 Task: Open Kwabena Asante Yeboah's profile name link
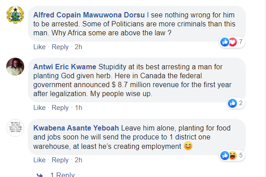coord(76,128)
